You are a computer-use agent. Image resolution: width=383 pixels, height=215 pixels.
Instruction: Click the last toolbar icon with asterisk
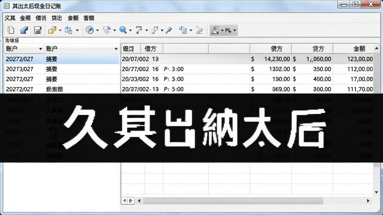click(228, 30)
